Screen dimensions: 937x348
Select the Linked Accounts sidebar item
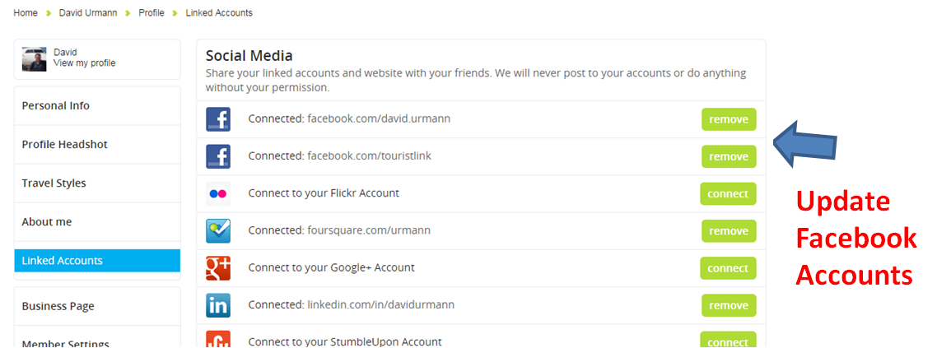(97, 261)
